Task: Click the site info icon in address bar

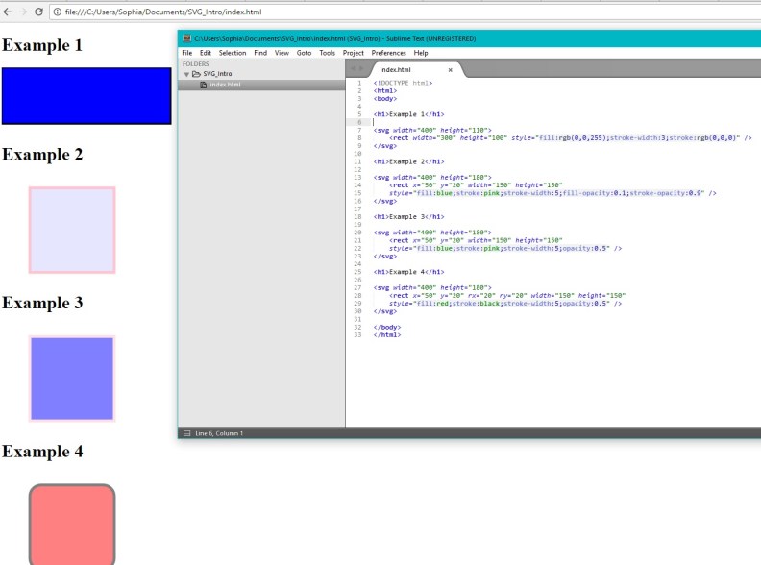Action: pos(57,12)
